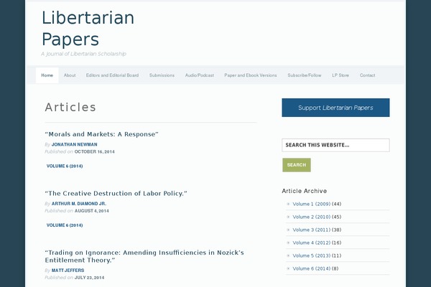This screenshot has height=287, width=431.
Task: Click bullet icon beside Volume 1 (2009)
Action: pyautogui.click(x=288, y=204)
